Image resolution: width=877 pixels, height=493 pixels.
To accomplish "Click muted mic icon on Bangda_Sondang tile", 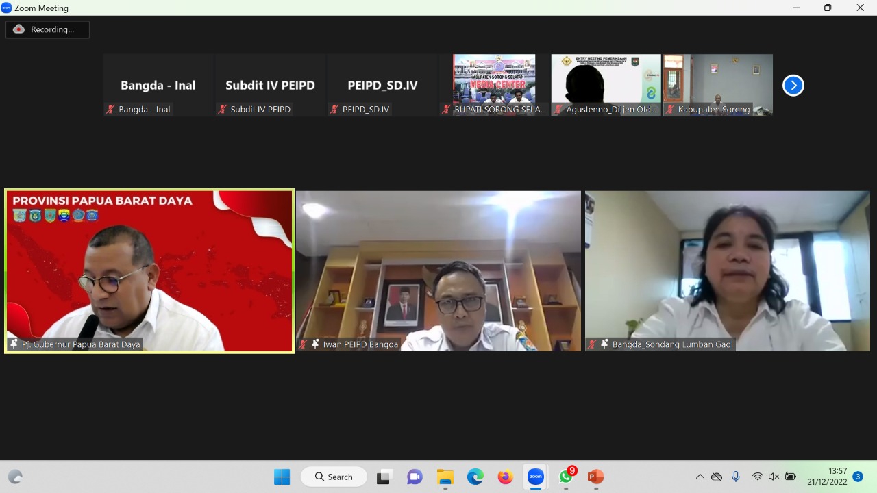I will click(592, 344).
